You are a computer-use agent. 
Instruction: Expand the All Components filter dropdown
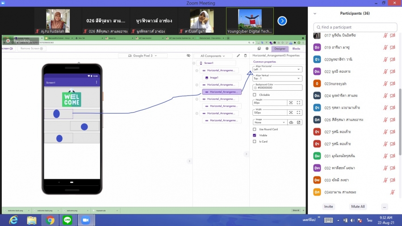216,56
